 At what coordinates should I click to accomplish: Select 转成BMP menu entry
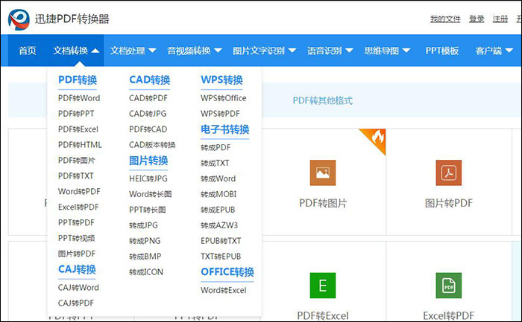pyautogui.click(x=145, y=257)
